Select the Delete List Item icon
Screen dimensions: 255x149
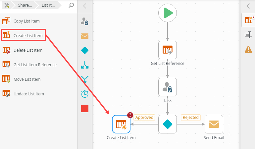click(x=6, y=50)
